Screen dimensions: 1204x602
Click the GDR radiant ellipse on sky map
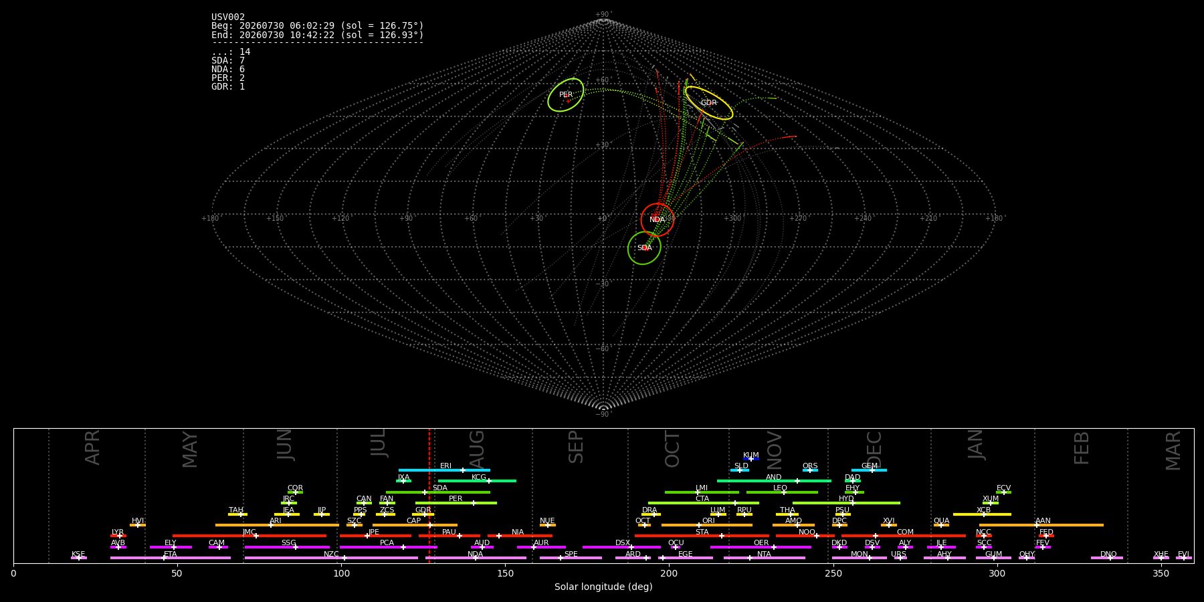click(709, 103)
